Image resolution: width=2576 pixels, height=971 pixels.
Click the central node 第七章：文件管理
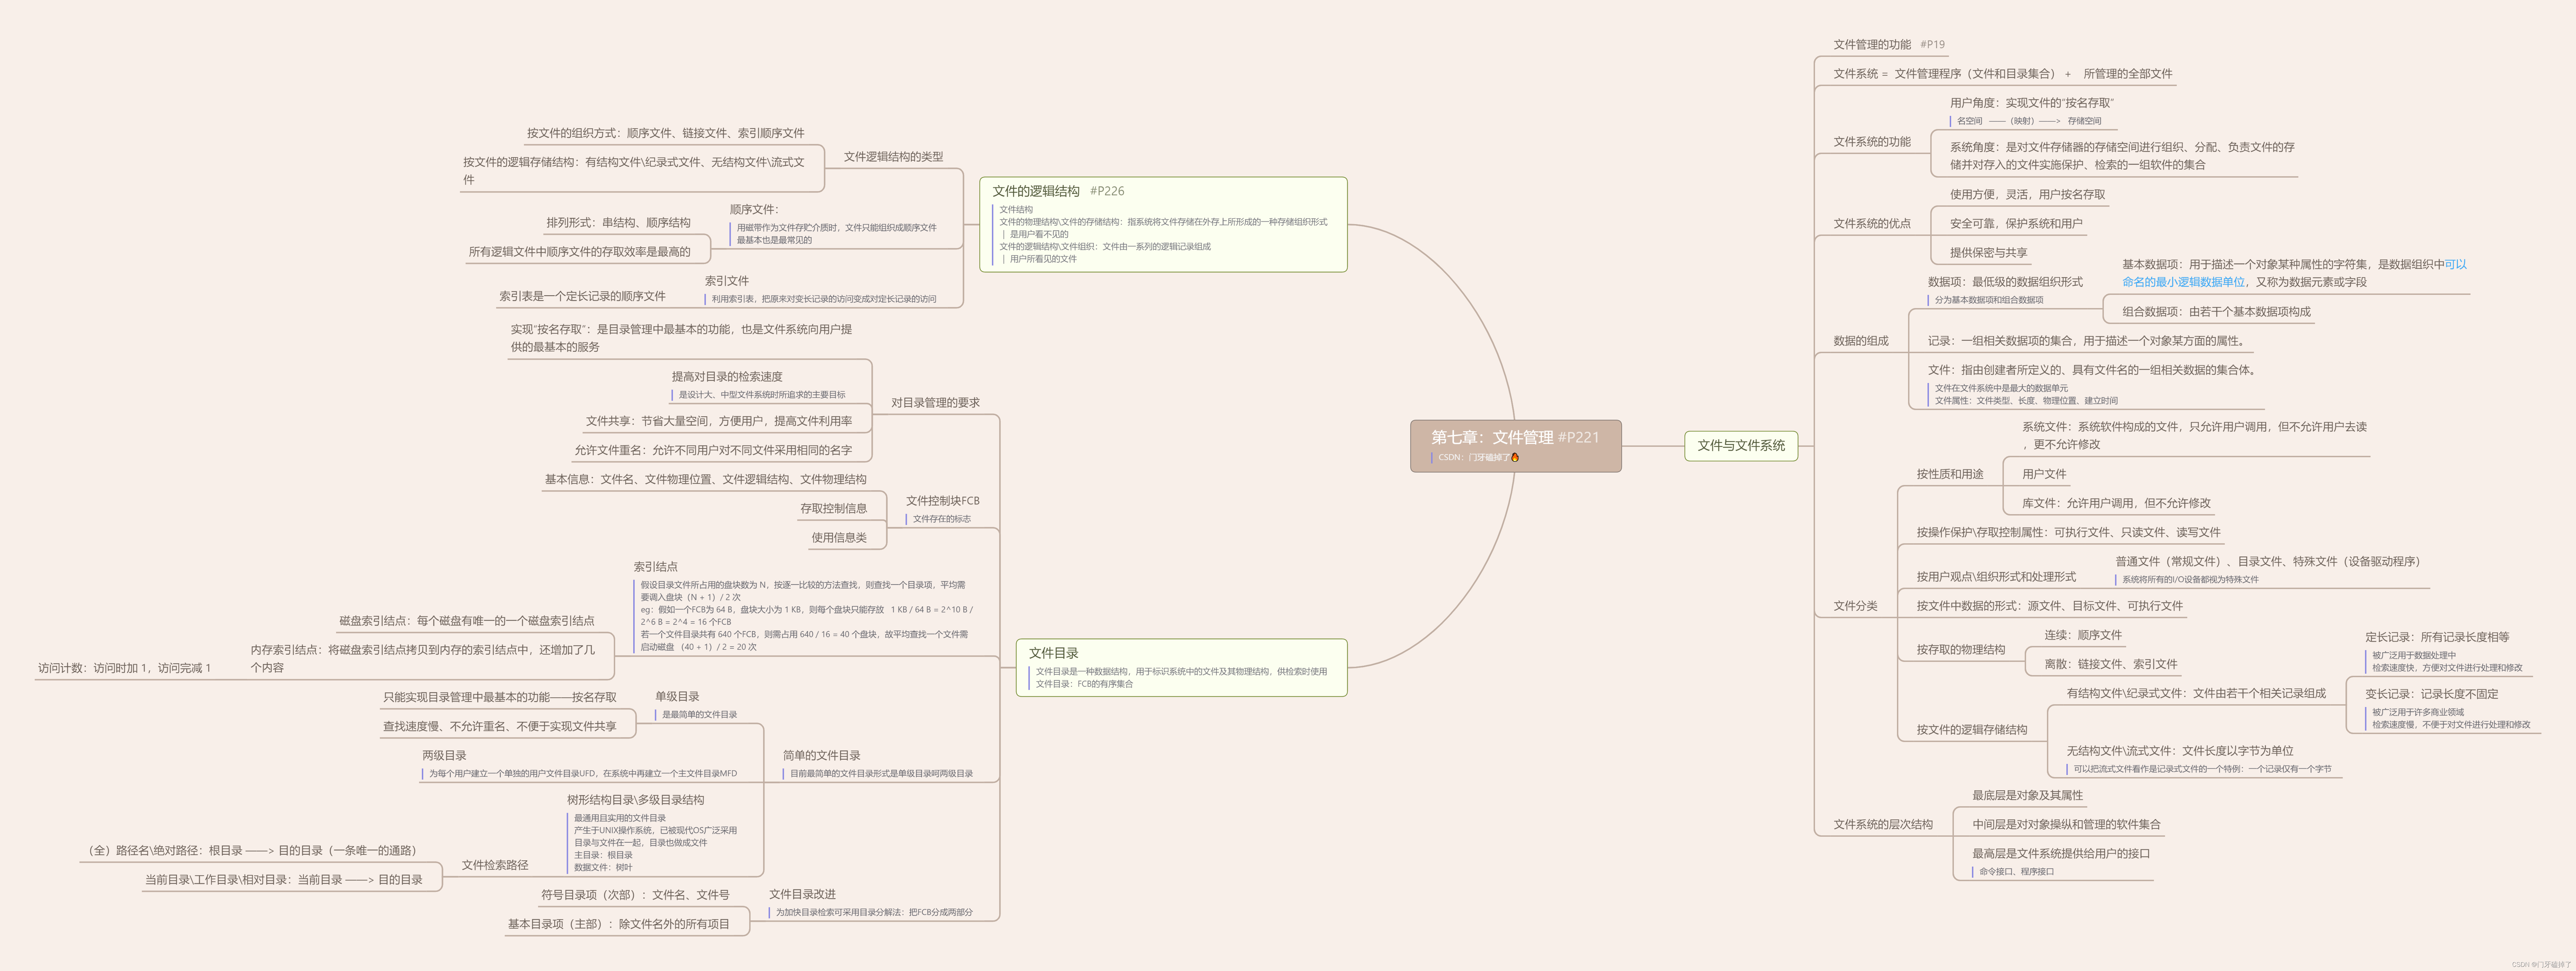coord(1515,445)
